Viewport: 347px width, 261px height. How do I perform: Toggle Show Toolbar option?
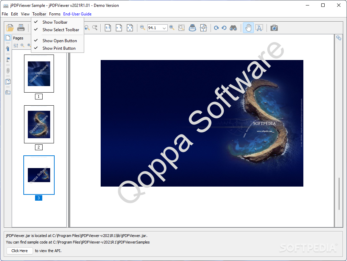click(57, 22)
